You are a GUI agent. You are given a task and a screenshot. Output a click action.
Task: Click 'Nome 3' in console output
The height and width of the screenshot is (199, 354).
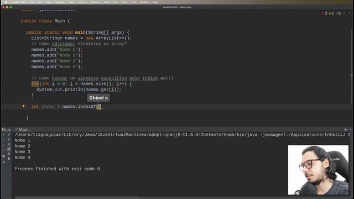click(22, 152)
